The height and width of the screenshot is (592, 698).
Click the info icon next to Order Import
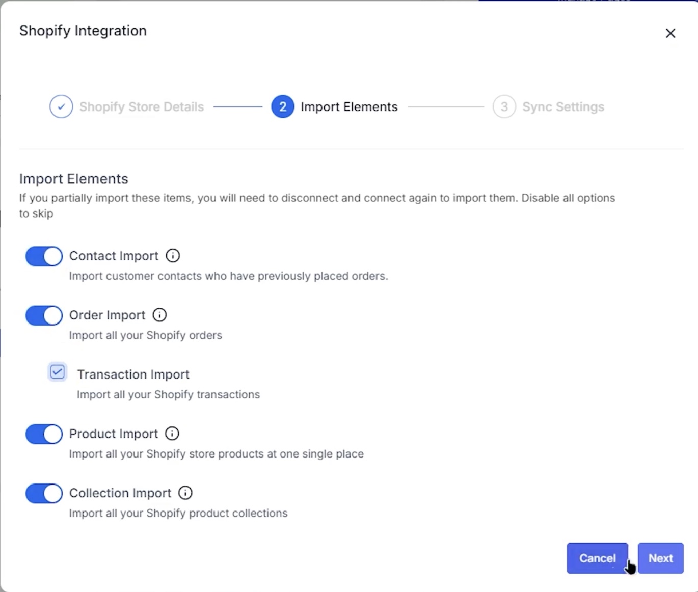(159, 315)
